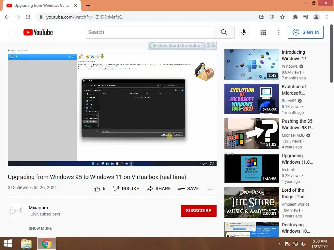The height and width of the screenshot is (250, 334).
Task: Click the address bar URL
Action: (84, 17)
